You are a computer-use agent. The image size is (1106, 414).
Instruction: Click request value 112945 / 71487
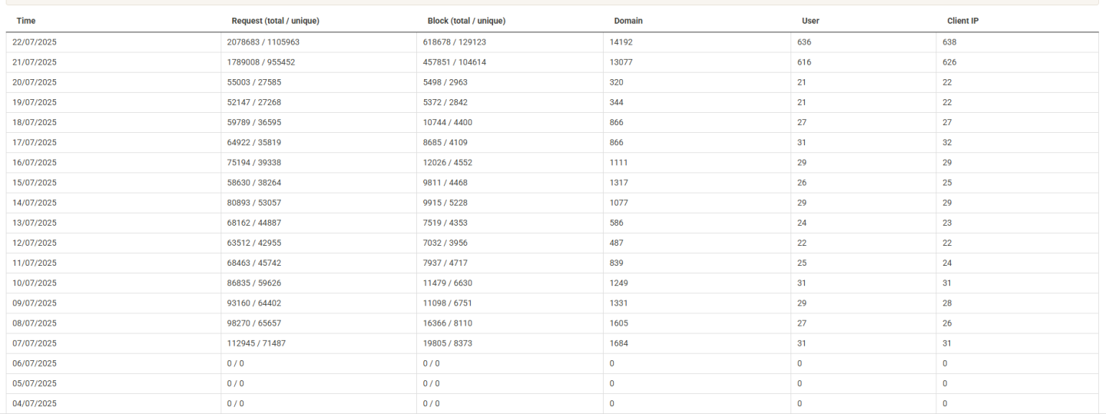point(257,343)
